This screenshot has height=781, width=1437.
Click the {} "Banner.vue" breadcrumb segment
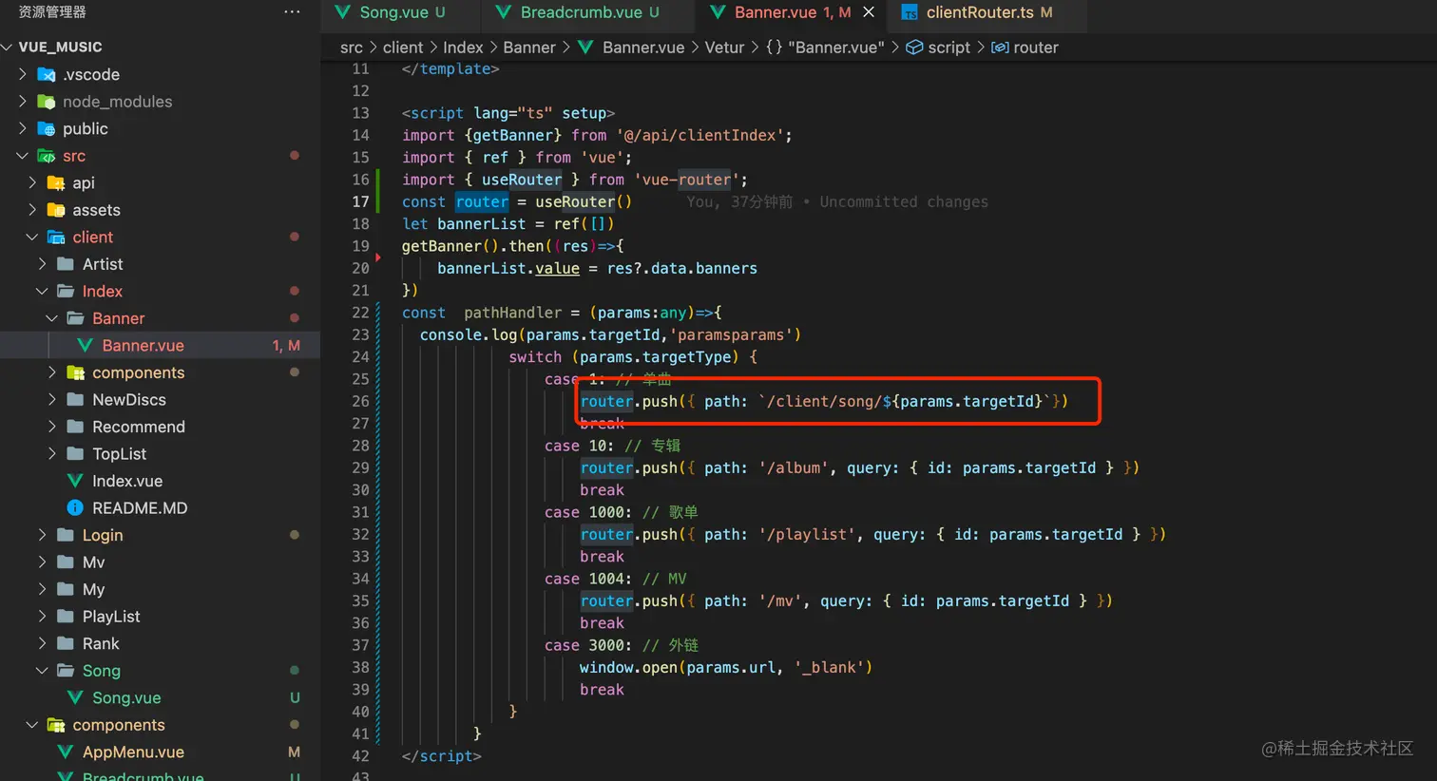pyautogui.click(x=825, y=48)
